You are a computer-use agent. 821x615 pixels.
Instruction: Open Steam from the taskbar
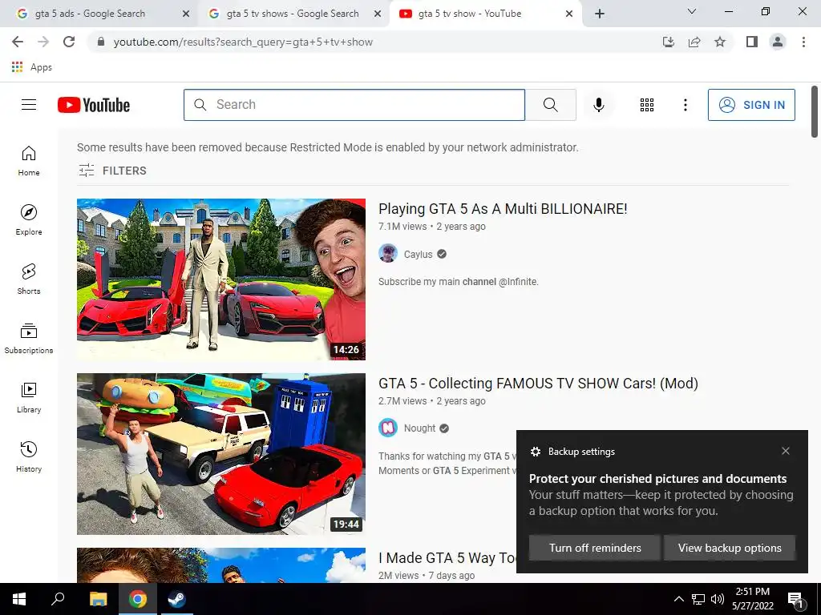(x=176, y=599)
